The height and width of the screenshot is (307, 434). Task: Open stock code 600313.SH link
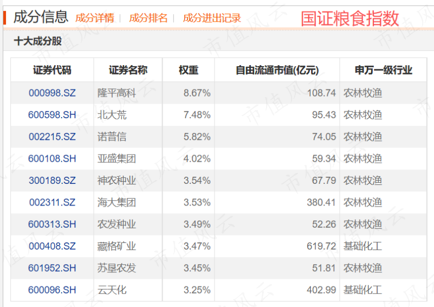tap(52, 224)
